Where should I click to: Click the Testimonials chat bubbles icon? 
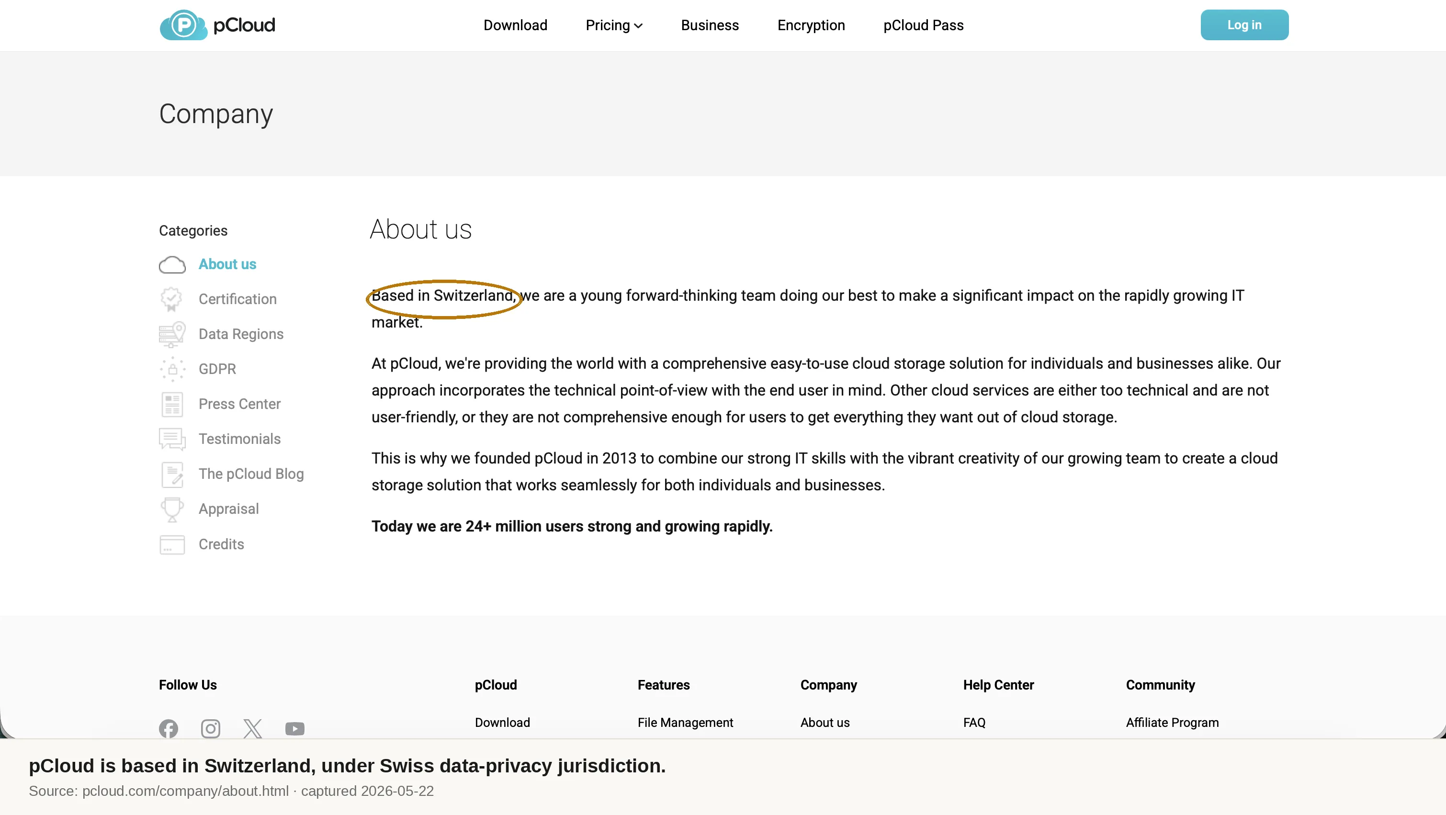coord(172,439)
